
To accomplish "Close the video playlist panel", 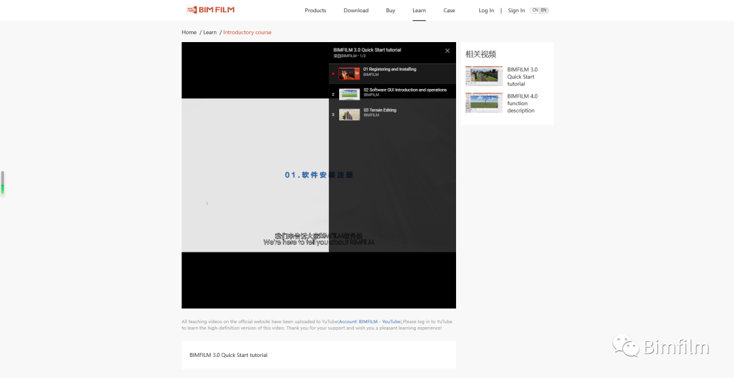I will point(447,51).
